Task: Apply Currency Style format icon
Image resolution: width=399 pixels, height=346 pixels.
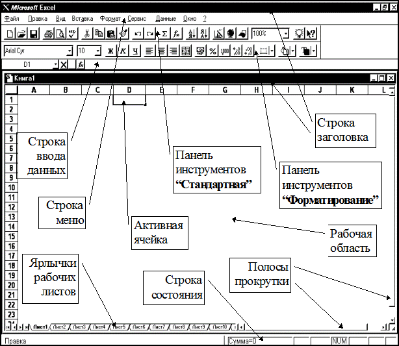Action: pos(201,51)
